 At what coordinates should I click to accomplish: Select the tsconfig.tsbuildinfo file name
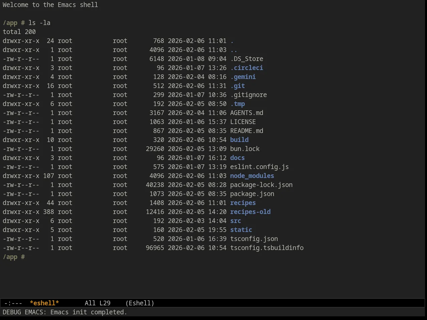[267, 248]
